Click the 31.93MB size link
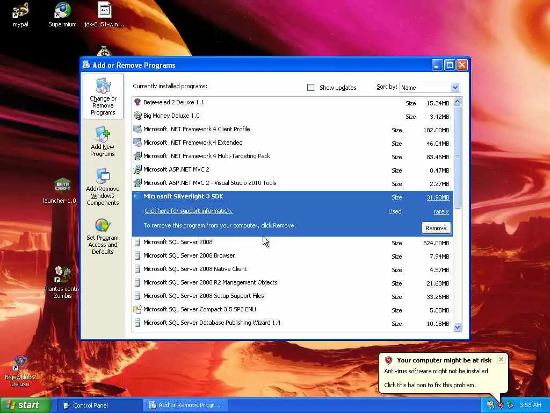Viewport: 550px width, 413px height. [x=438, y=197]
